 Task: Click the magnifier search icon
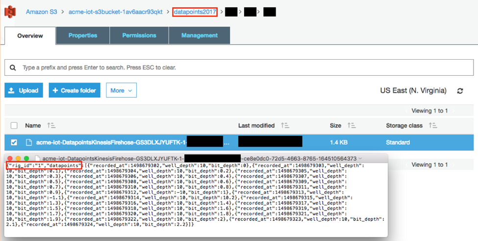click(x=13, y=67)
